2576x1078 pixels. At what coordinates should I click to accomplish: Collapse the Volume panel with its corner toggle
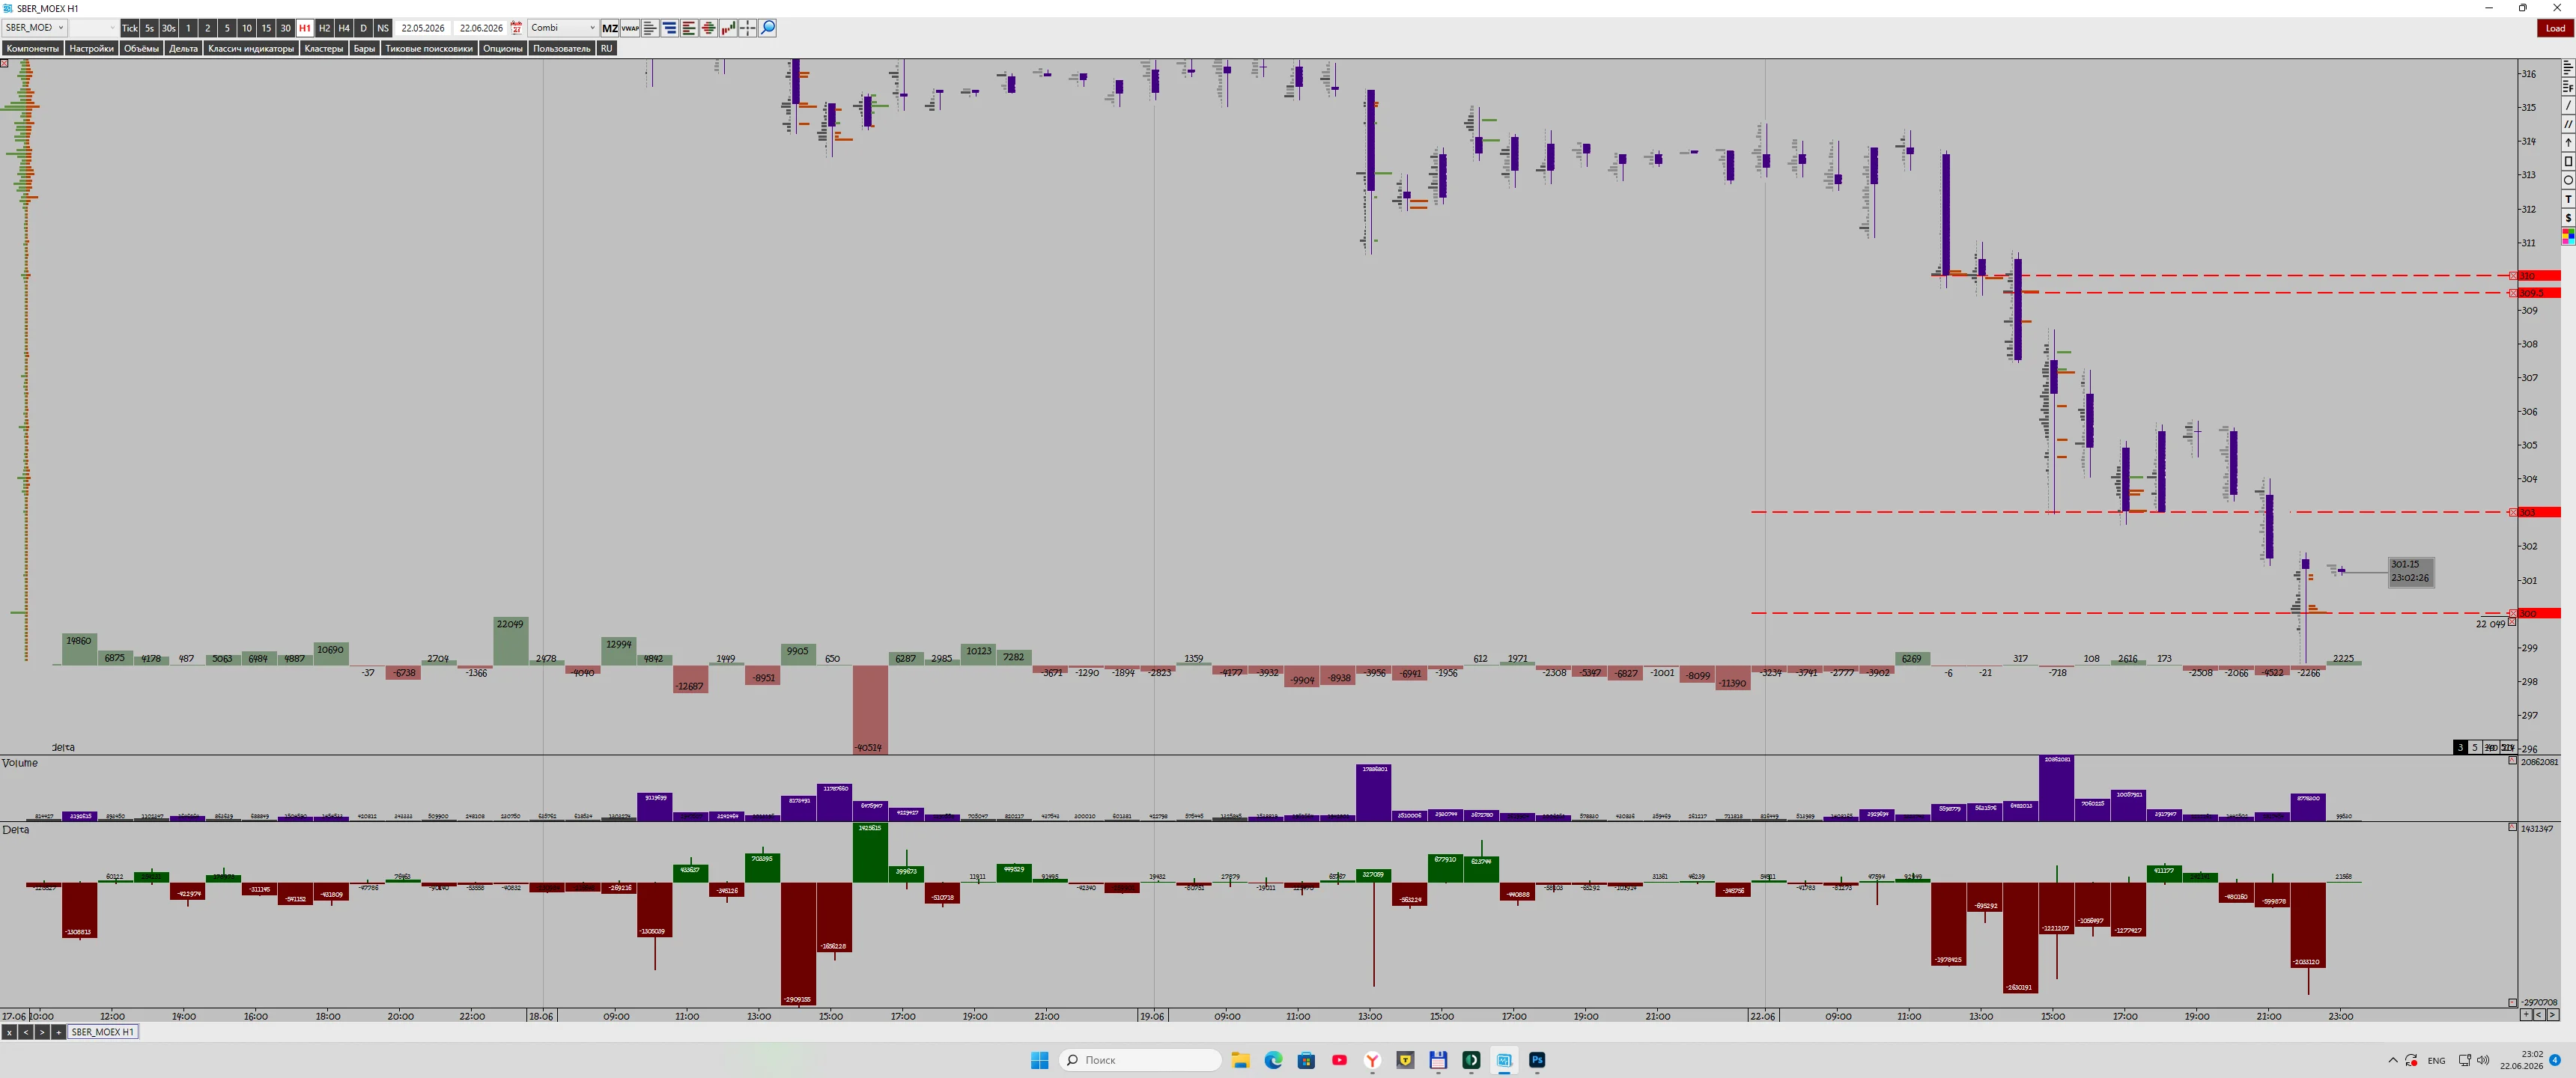[2512, 761]
